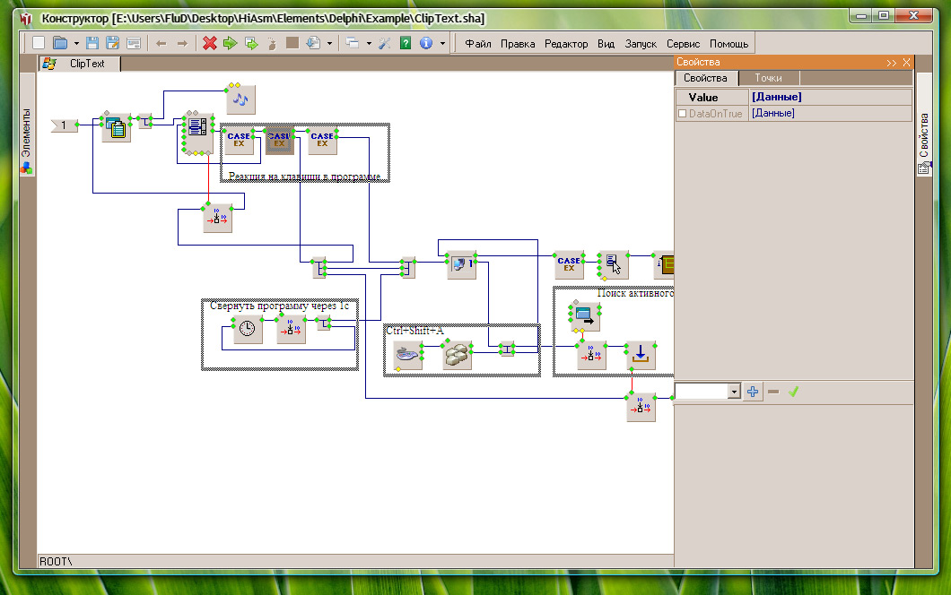Switch to the Точки tab
This screenshot has height=595, width=951.
point(767,78)
